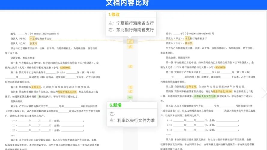The height and width of the screenshot is (150, 267).
Task: Click the '6.新增' popup heading
Action: coord(115,105)
